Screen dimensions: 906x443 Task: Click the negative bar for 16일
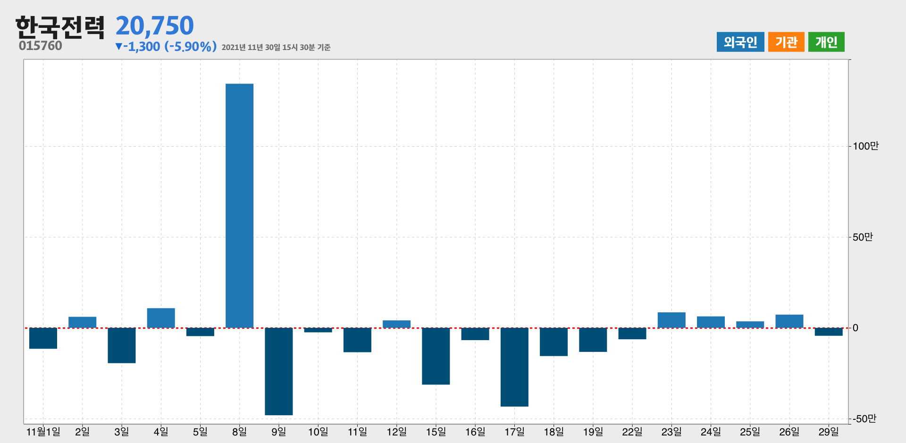pos(475,334)
